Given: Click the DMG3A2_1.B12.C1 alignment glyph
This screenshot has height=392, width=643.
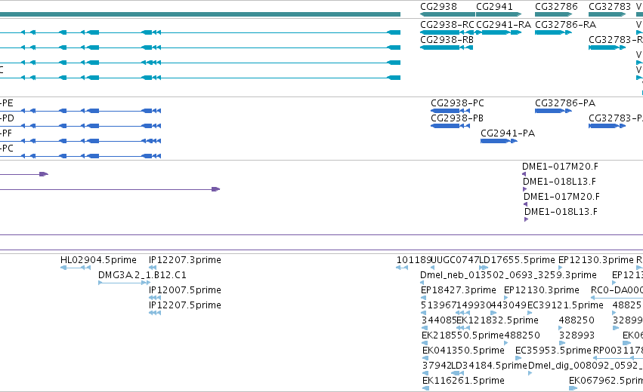Looking at the screenshot, I should point(124,283).
